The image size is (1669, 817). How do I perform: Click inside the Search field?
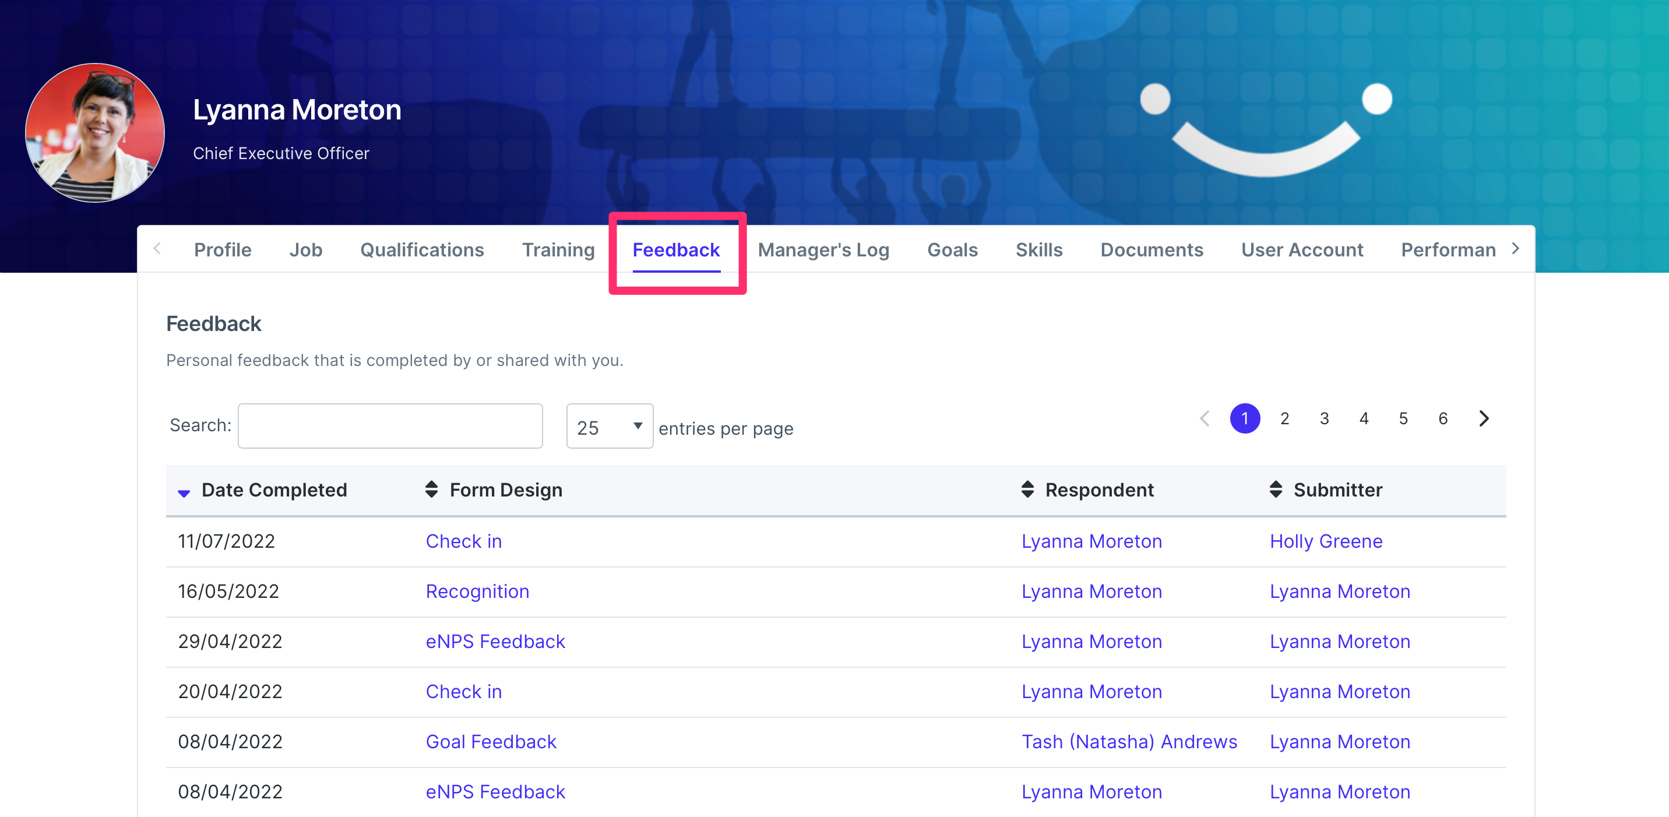[x=389, y=425]
